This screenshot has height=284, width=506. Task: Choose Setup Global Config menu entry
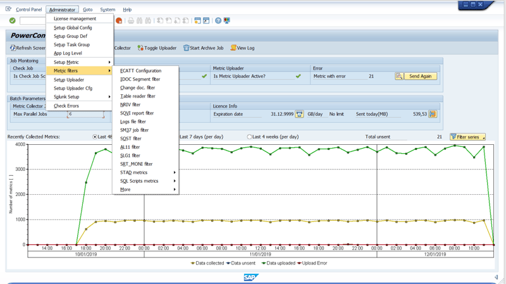pos(80,28)
